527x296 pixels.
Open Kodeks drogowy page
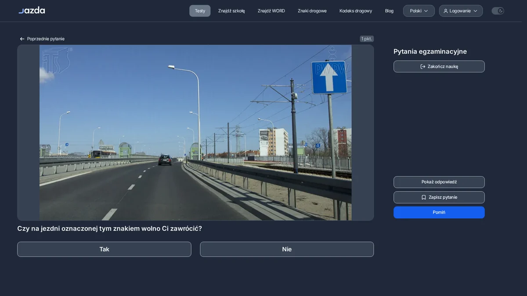point(356,11)
